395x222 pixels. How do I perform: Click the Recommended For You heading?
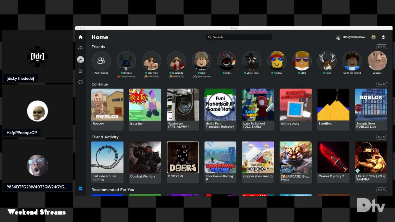pyautogui.click(x=113, y=190)
